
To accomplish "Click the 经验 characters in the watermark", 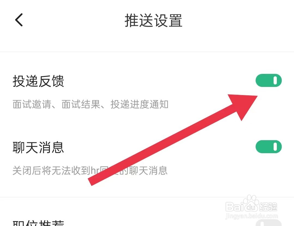I will pyautogui.click(x=268, y=206).
